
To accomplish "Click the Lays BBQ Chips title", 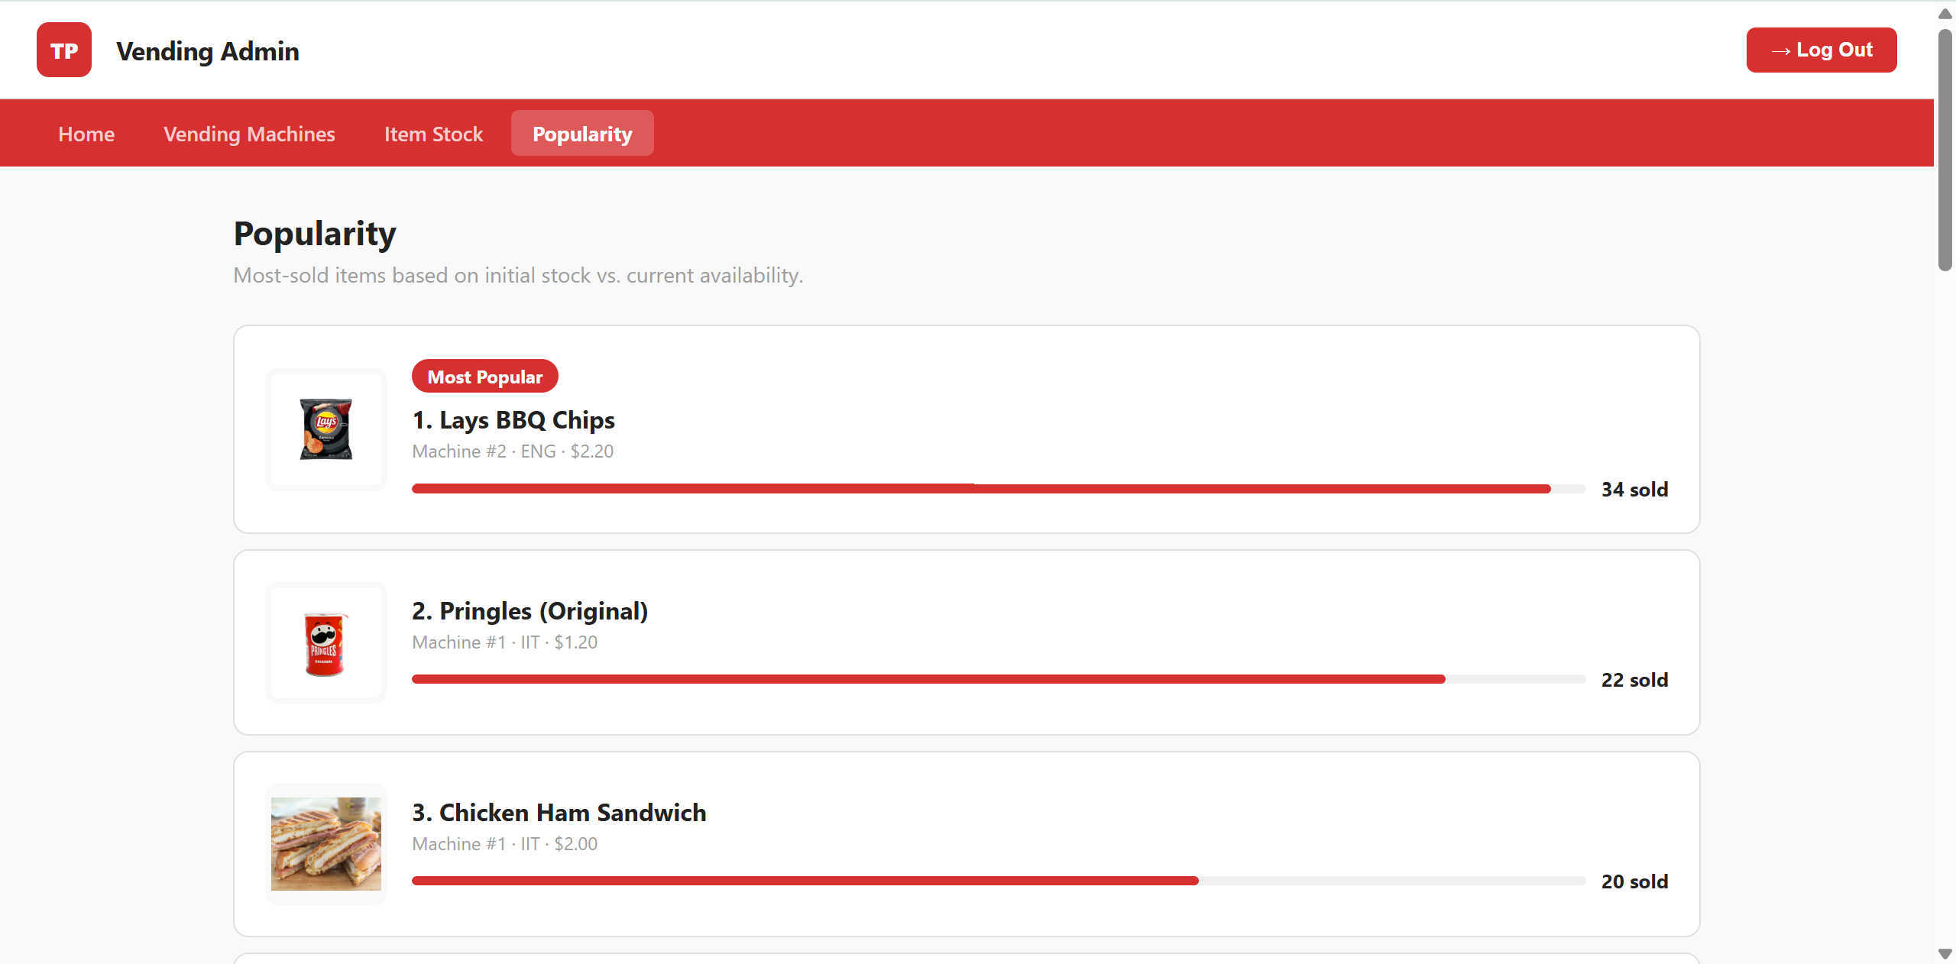I will [513, 420].
